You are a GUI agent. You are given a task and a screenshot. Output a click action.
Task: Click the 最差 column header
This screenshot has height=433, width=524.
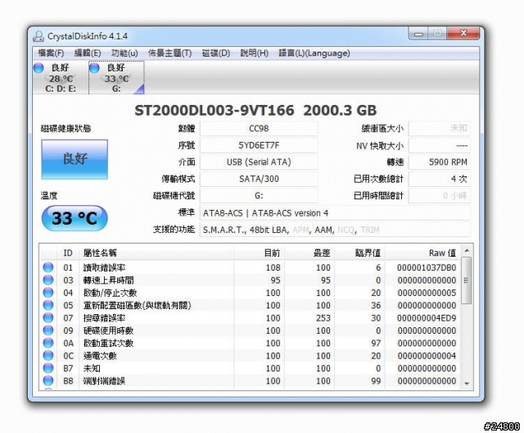point(309,253)
